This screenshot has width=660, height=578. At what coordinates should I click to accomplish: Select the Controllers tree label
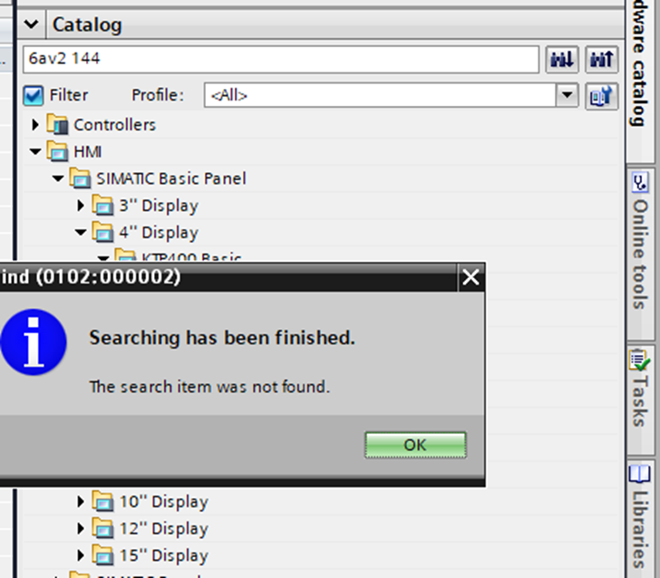[x=114, y=125]
